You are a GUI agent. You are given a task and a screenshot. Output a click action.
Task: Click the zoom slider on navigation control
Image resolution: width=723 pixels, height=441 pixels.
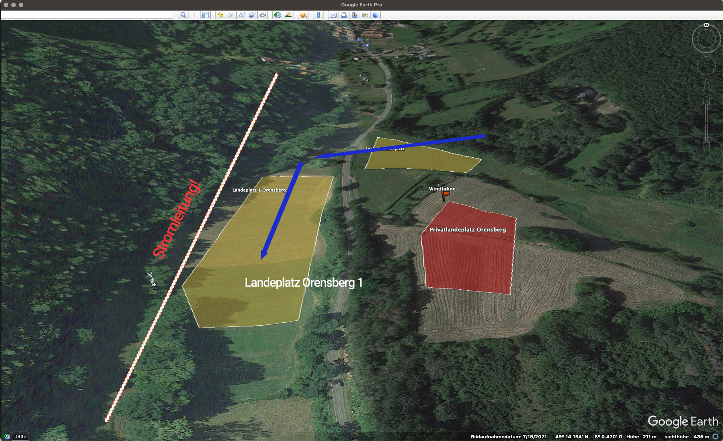[x=706, y=123]
